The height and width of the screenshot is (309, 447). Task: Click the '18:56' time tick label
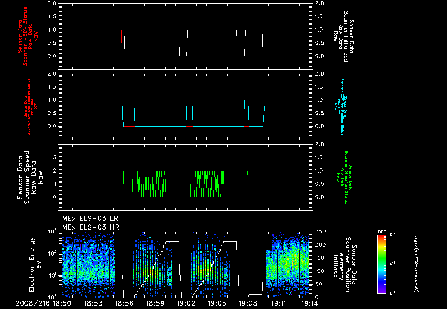point(124,303)
